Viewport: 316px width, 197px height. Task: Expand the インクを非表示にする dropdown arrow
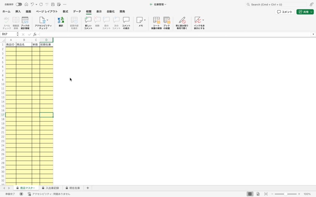tap(203, 20)
